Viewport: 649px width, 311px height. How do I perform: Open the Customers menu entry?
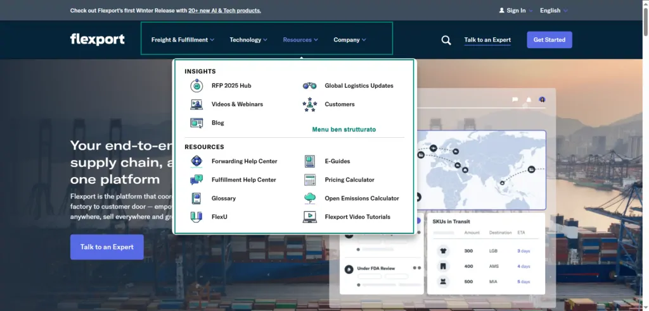click(x=340, y=104)
